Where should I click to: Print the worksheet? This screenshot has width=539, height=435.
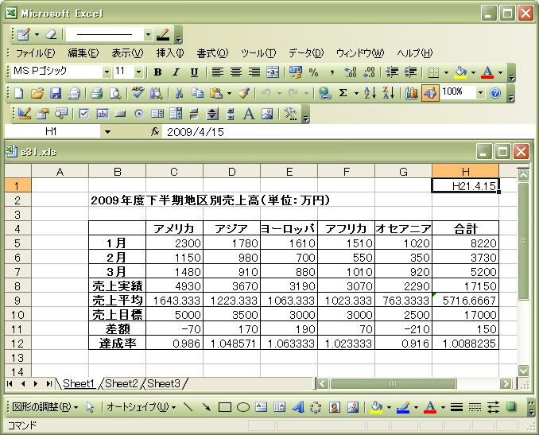(97, 93)
